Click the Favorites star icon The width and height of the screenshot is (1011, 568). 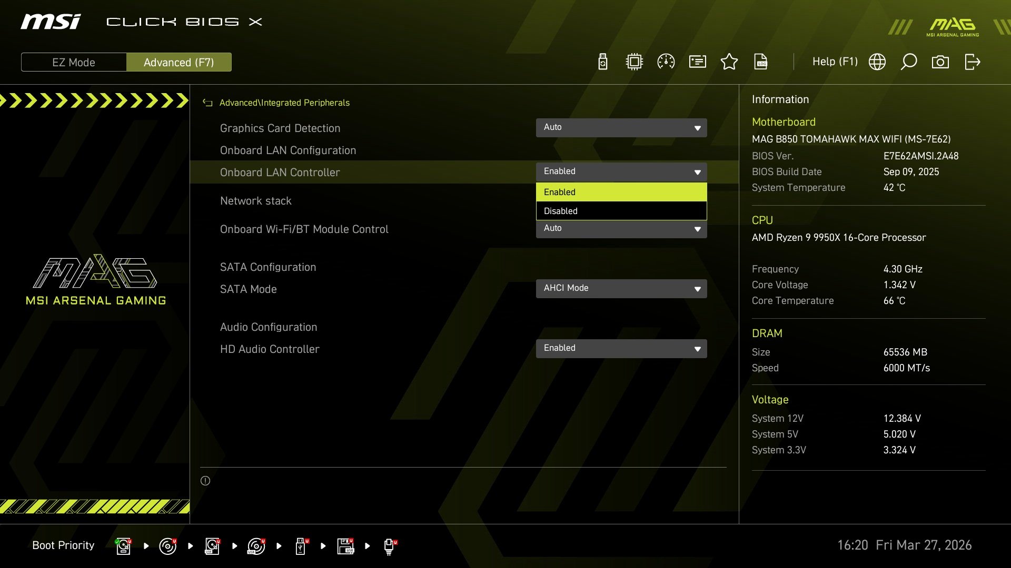tap(729, 62)
